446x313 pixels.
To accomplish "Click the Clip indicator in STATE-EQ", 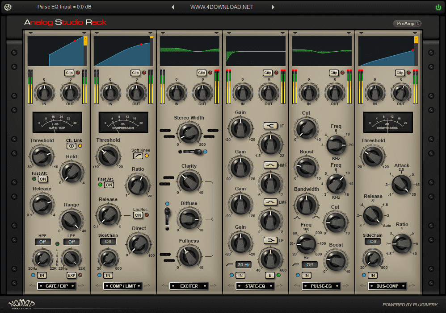I will pos(268,73).
